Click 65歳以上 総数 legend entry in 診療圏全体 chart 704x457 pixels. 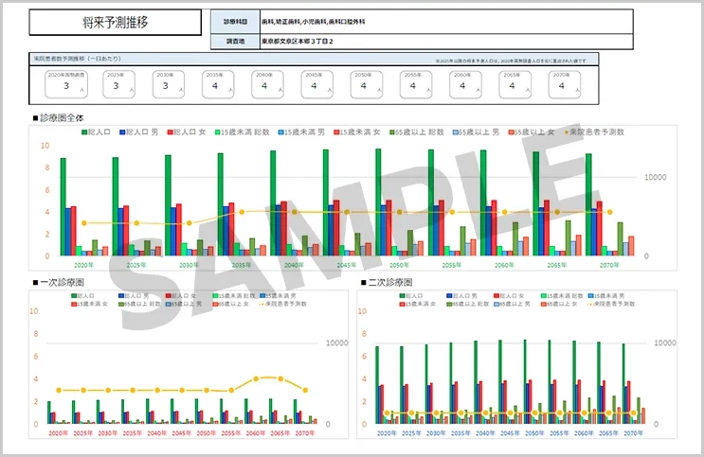point(416,132)
